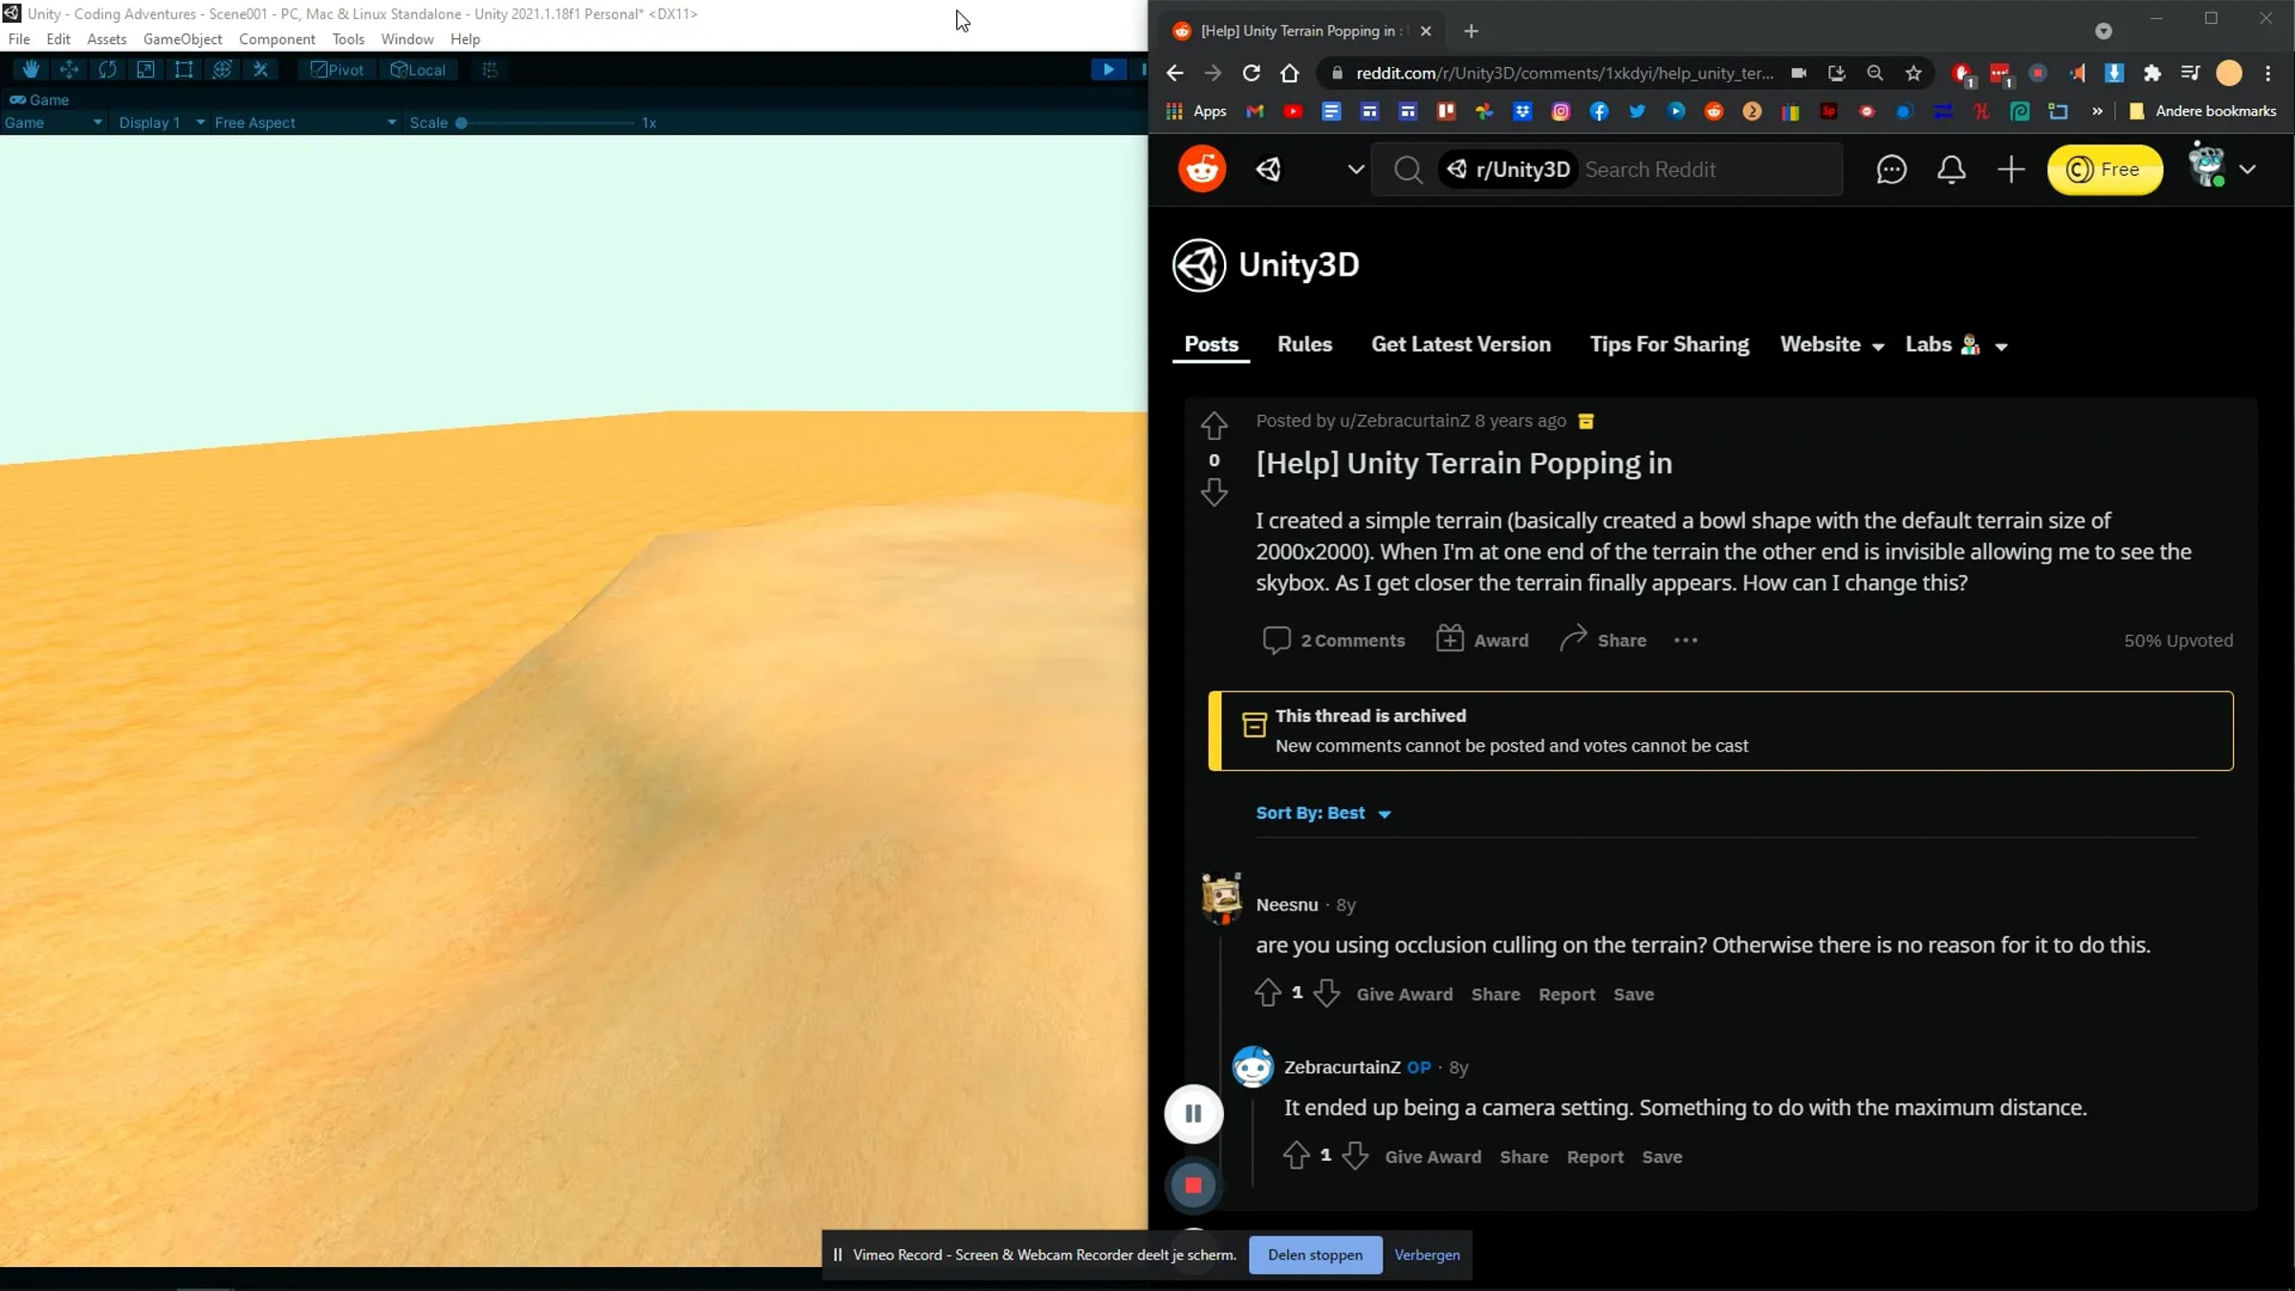
Task: Open the Game view dropdown
Action: coord(54,122)
